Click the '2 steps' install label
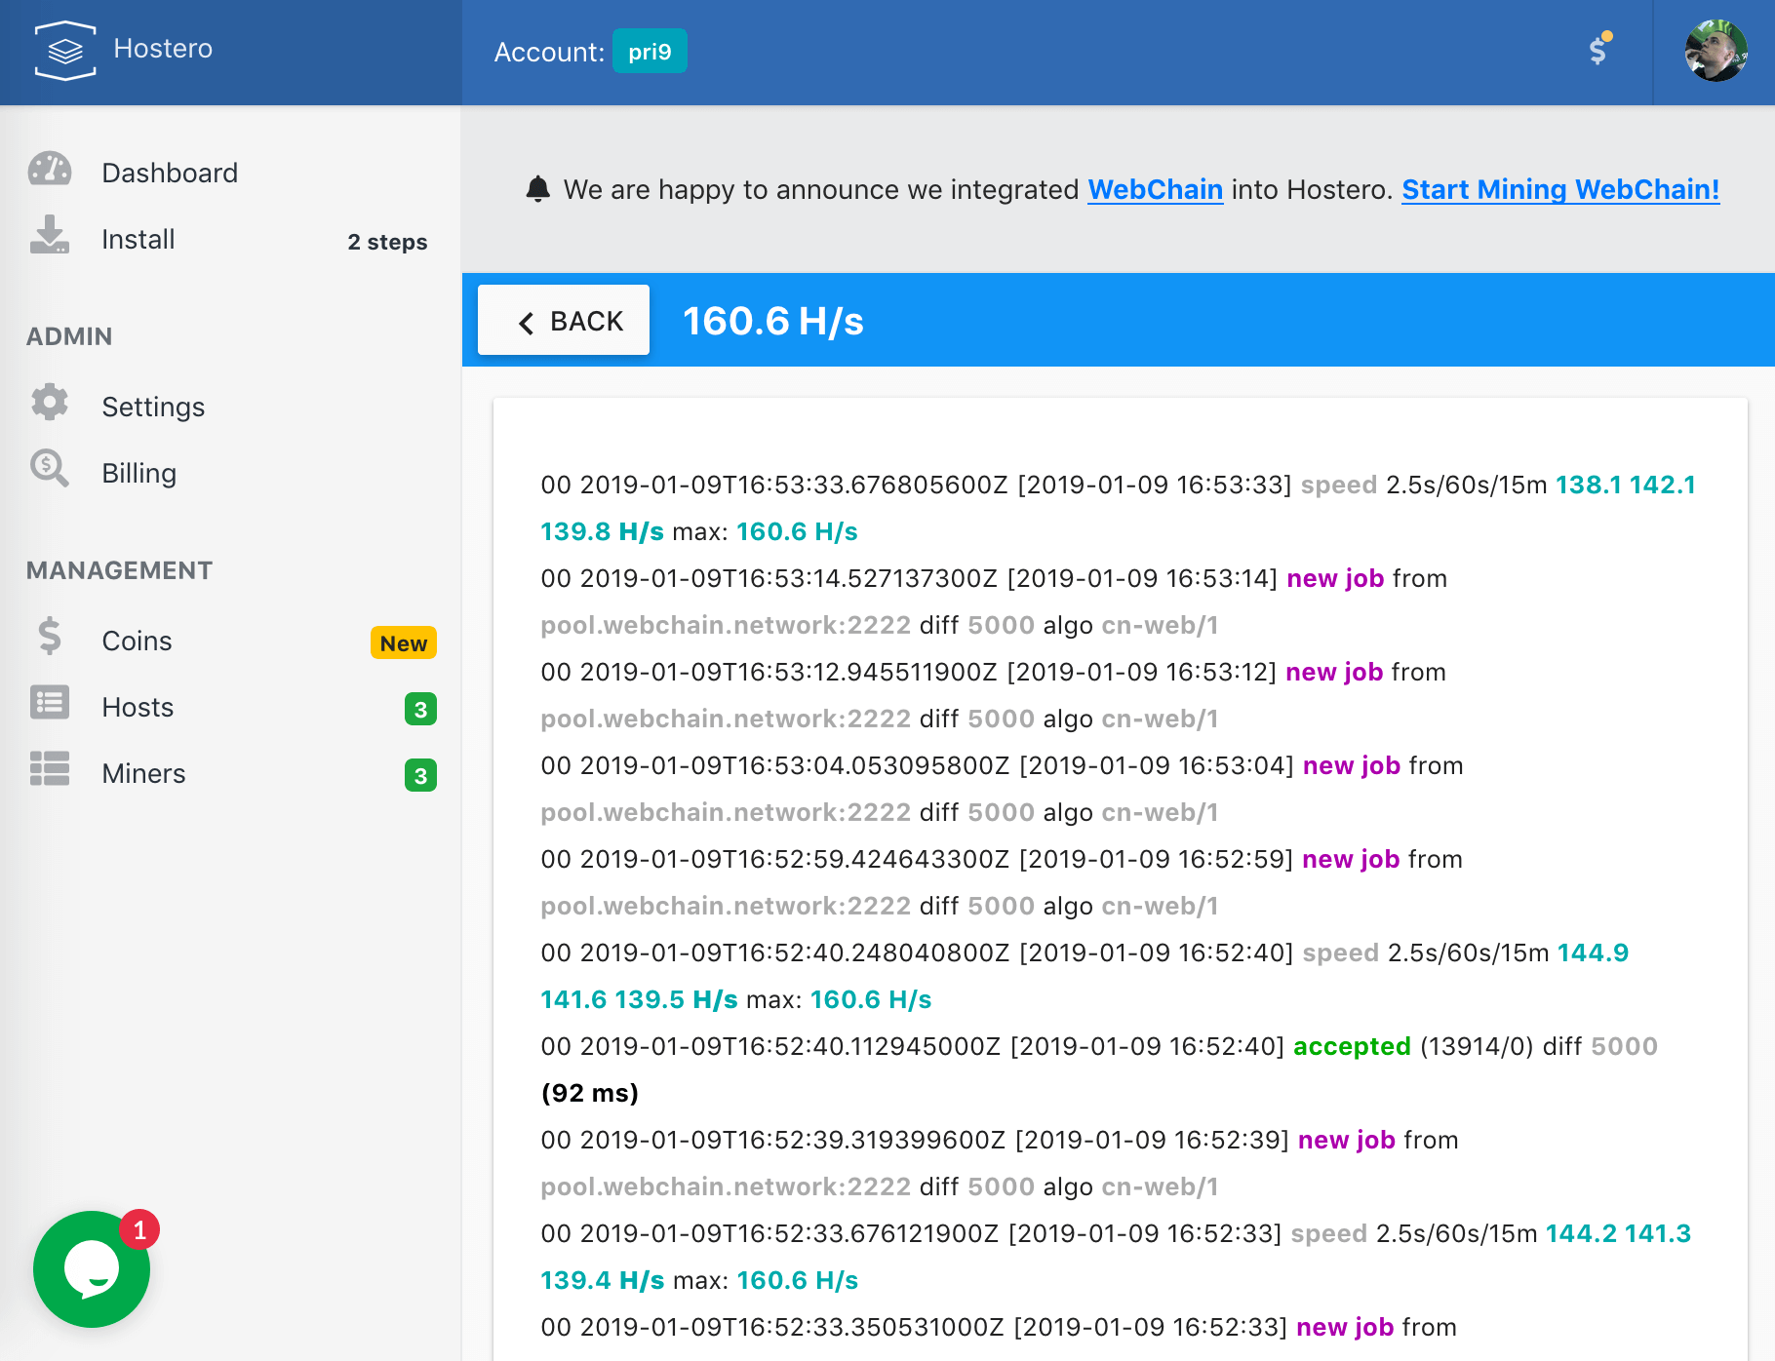 (x=387, y=242)
